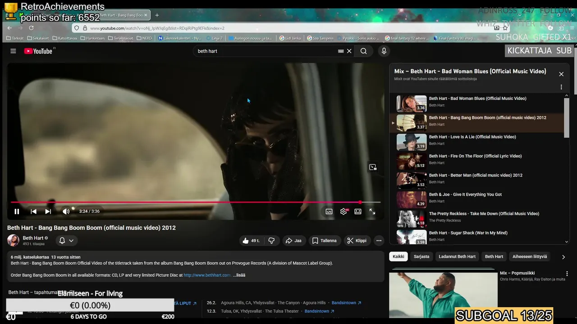Go back in browser history
Screen dimensions: 577x324
(9, 28)
